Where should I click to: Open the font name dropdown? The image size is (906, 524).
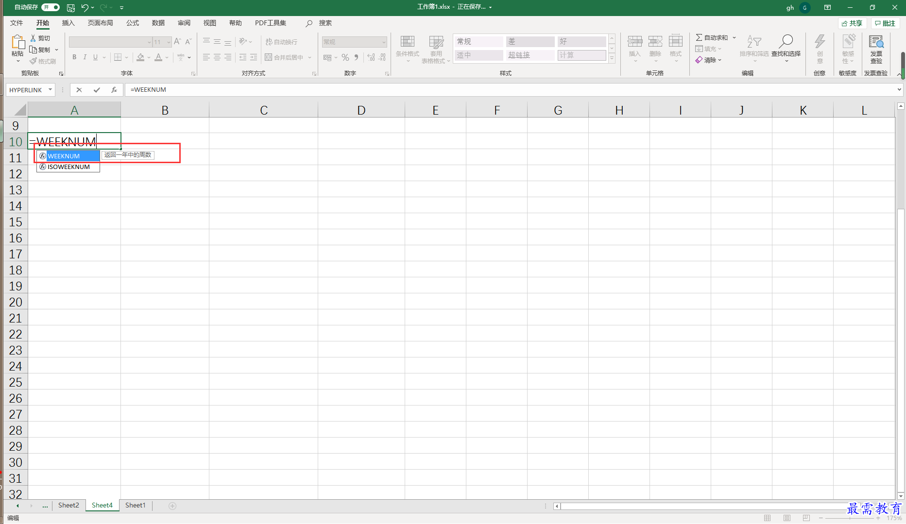click(x=149, y=42)
